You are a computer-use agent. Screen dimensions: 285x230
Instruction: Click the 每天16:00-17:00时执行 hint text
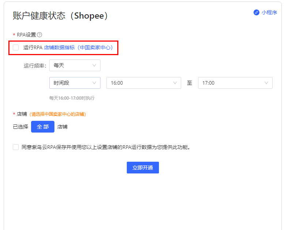[72, 98]
